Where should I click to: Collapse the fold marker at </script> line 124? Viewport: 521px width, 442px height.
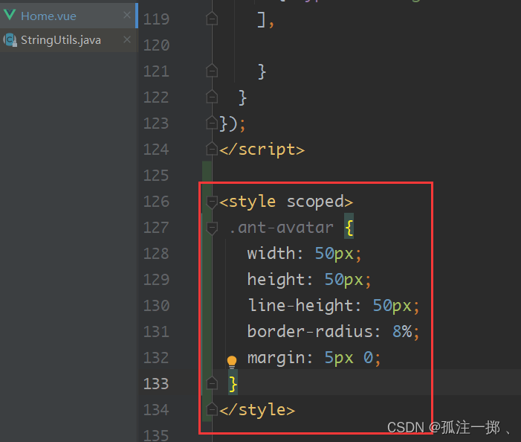212,148
